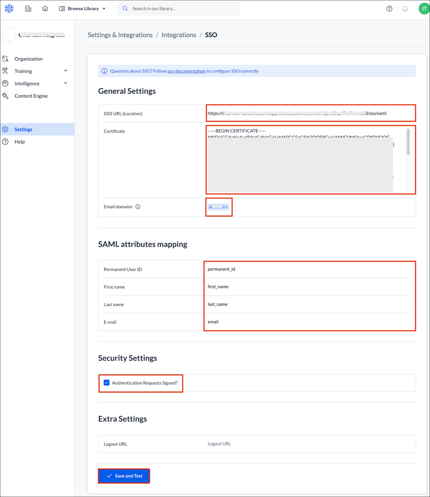Go to home via the house icon
This screenshot has width=430, height=497.
pos(45,8)
